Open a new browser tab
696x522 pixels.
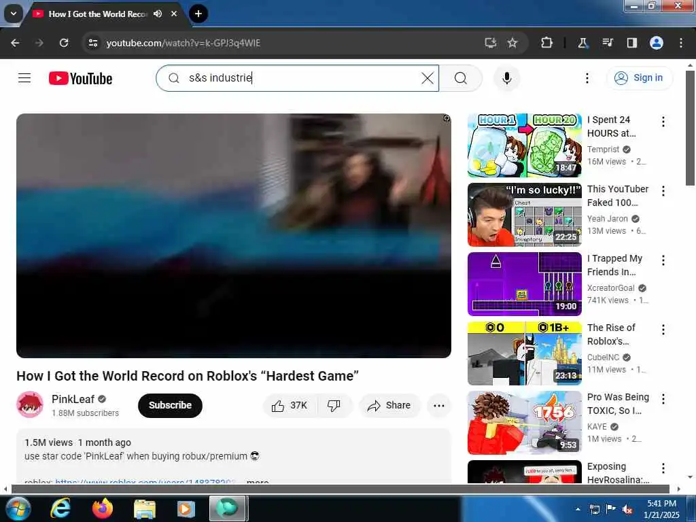point(198,14)
